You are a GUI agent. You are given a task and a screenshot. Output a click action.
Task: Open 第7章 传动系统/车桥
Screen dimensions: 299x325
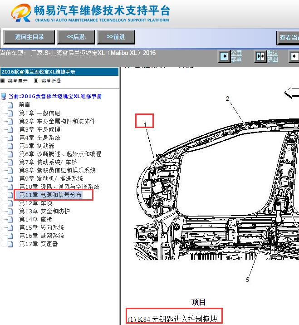(x=48, y=162)
